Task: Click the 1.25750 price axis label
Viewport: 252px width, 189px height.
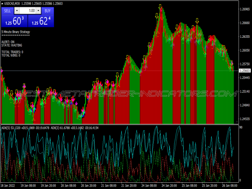Action: (x=245, y=64)
